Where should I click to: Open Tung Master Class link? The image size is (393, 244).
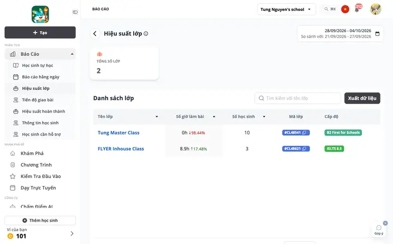118,133
